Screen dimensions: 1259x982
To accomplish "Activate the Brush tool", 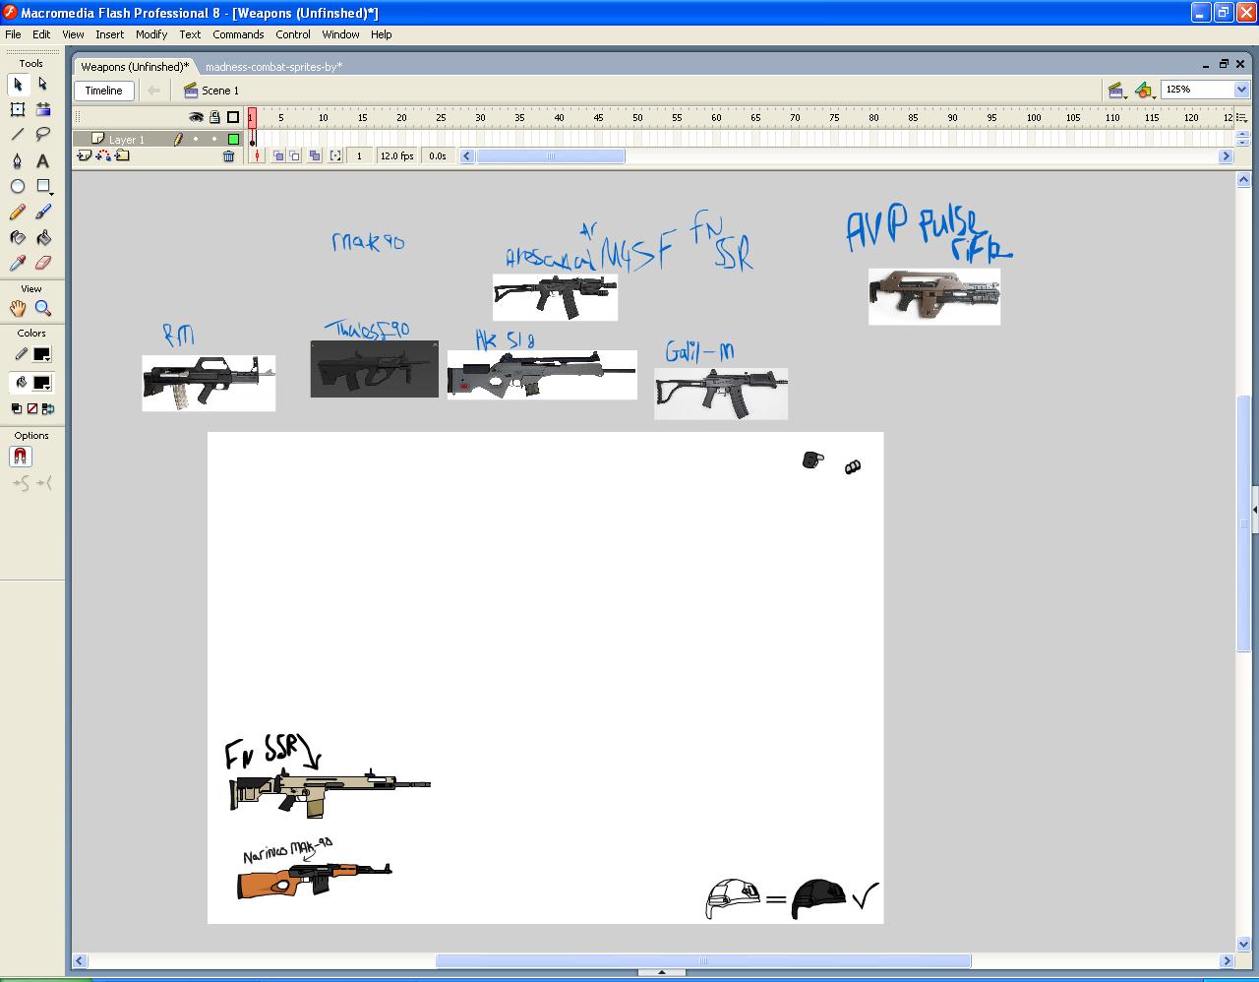I will pos(43,213).
